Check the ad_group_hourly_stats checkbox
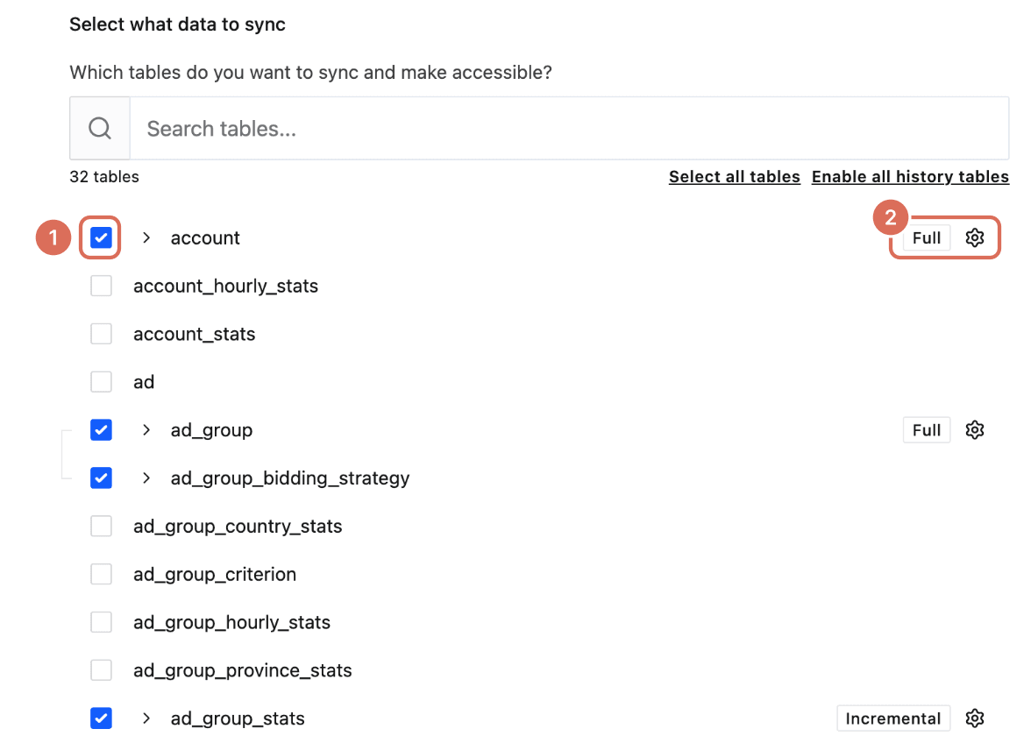This screenshot has height=743, width=1031. click(102, 622)
